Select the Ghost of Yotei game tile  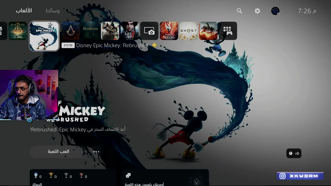coord(189,31)
